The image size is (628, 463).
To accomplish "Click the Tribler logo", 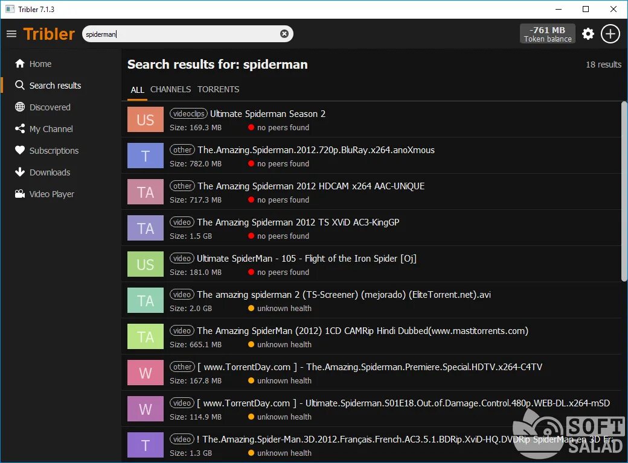I will click(x=49, y=34).
